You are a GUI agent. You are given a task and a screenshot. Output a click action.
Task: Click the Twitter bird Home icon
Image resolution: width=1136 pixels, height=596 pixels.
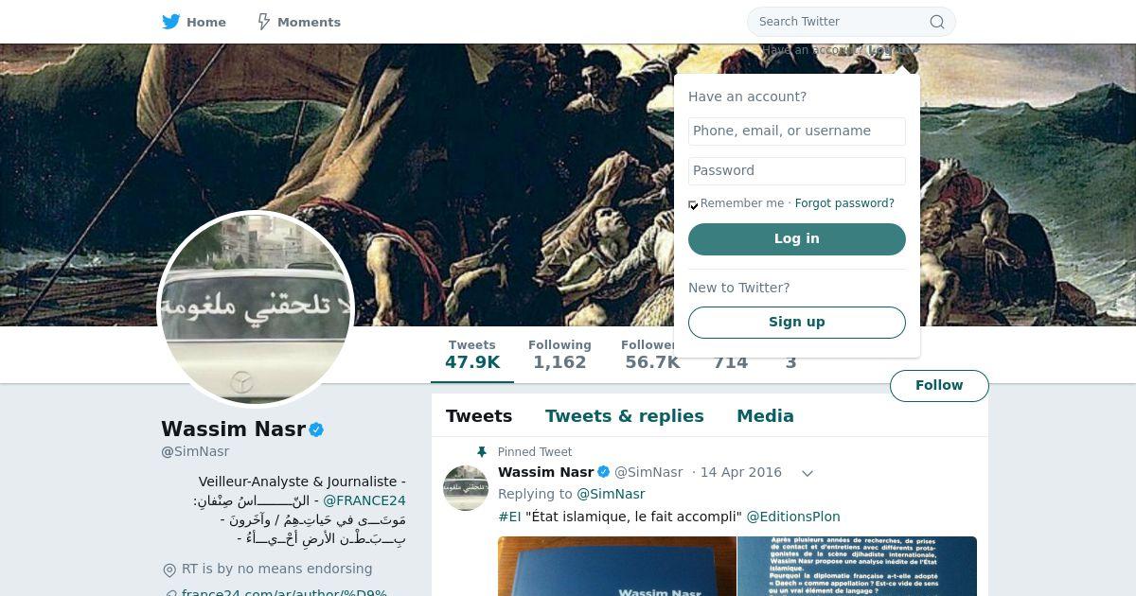pyautogui.click(x=171, y=22)
